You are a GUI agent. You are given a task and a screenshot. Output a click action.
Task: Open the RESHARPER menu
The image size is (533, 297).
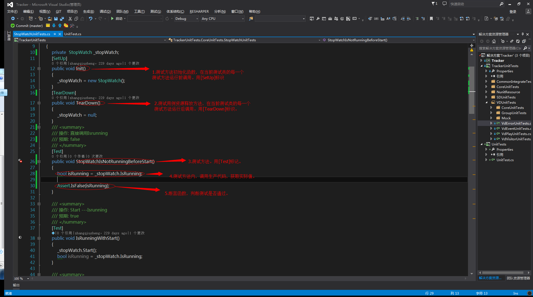199,11
